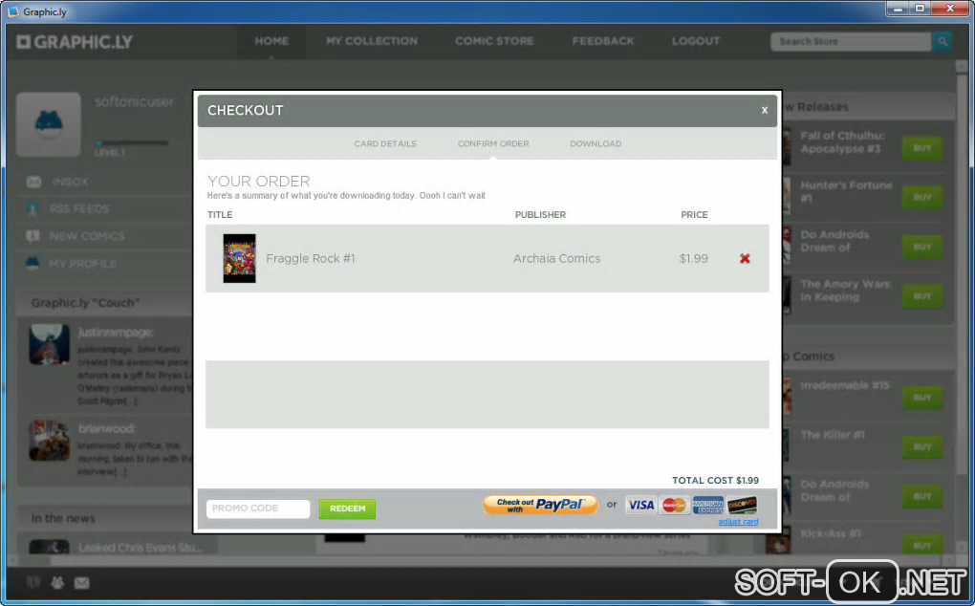Open the Leaked Chris Evans news item
975x606 pixels.
(140, 548)
